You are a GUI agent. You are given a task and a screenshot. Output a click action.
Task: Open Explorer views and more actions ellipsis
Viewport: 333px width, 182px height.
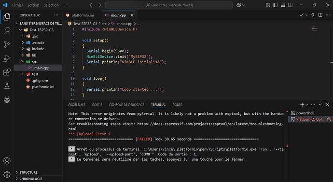coord(56,15)
